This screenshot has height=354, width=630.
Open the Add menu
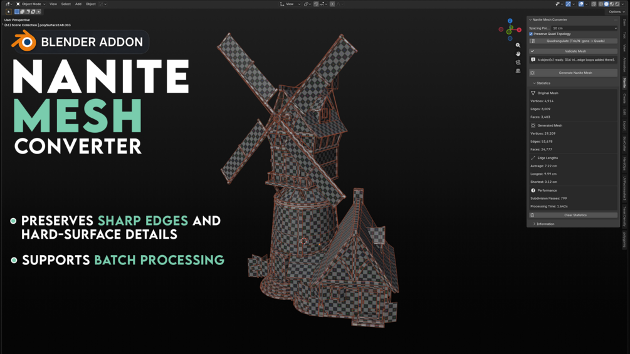click(78, 4)
